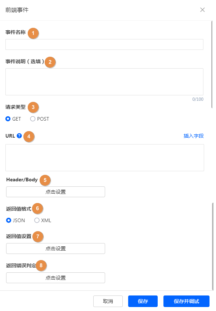Open Header/Body 点击设置 button

coord(55,192)
